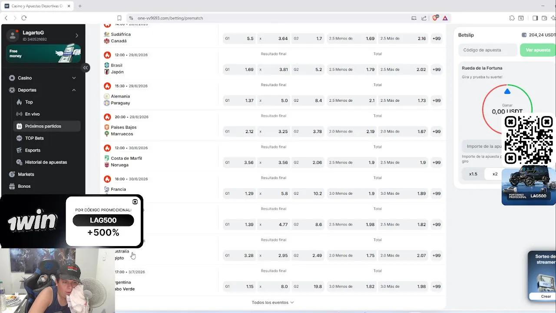This screenshot has width=556, height=313.
Task: Show +99 markets for Costa de Marfil vs Noruega
Action: (437, 163)
